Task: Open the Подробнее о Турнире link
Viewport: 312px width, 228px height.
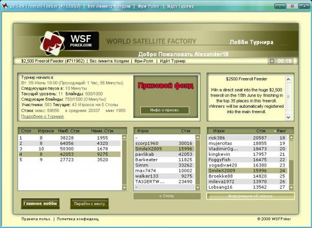Action: 42,116
